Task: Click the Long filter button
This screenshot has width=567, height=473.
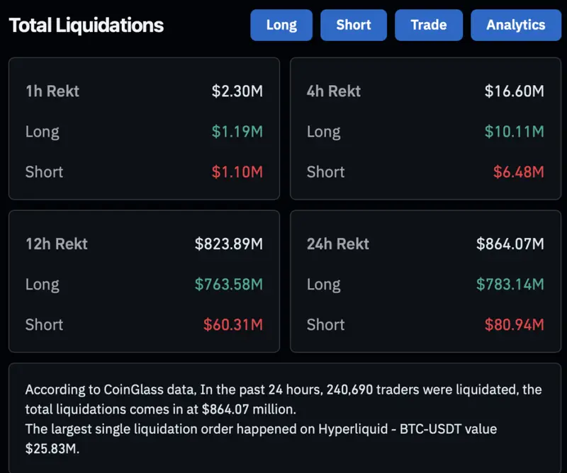Action: tap(281, 25)
